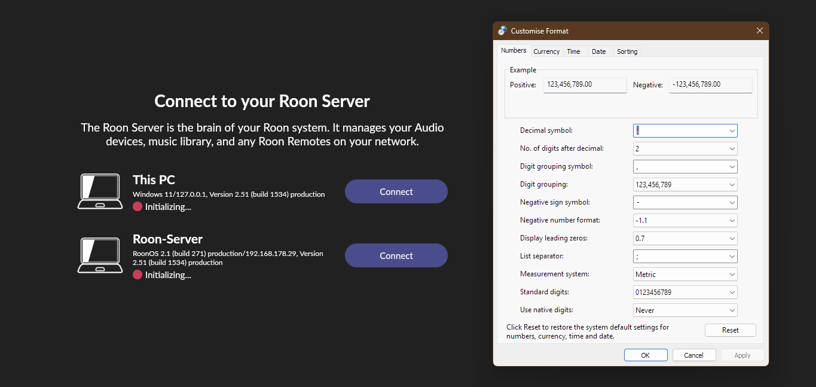The image size is (816, 387).
Task: Open the List separator combo box
Action: [x=685, y=256]
